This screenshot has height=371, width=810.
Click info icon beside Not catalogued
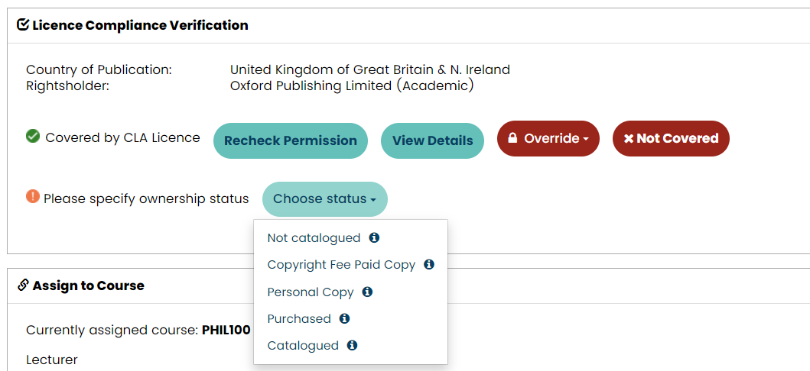pyautogui.click(x=374, y=238)
